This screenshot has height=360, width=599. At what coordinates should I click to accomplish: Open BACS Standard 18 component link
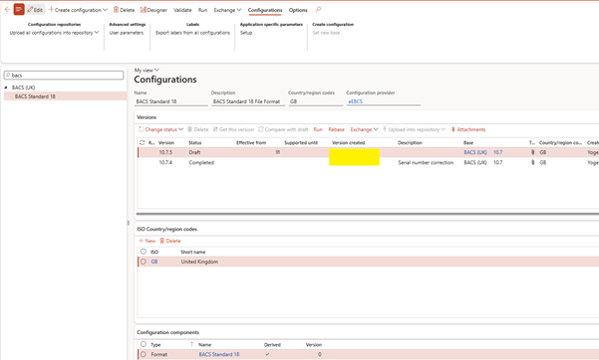tap(219, 354)
